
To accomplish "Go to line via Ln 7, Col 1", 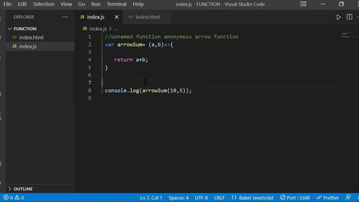I will point(151,198).
